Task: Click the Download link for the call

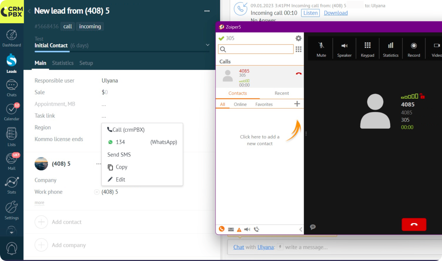Action: pyautogui.click(x=335, y=13)
